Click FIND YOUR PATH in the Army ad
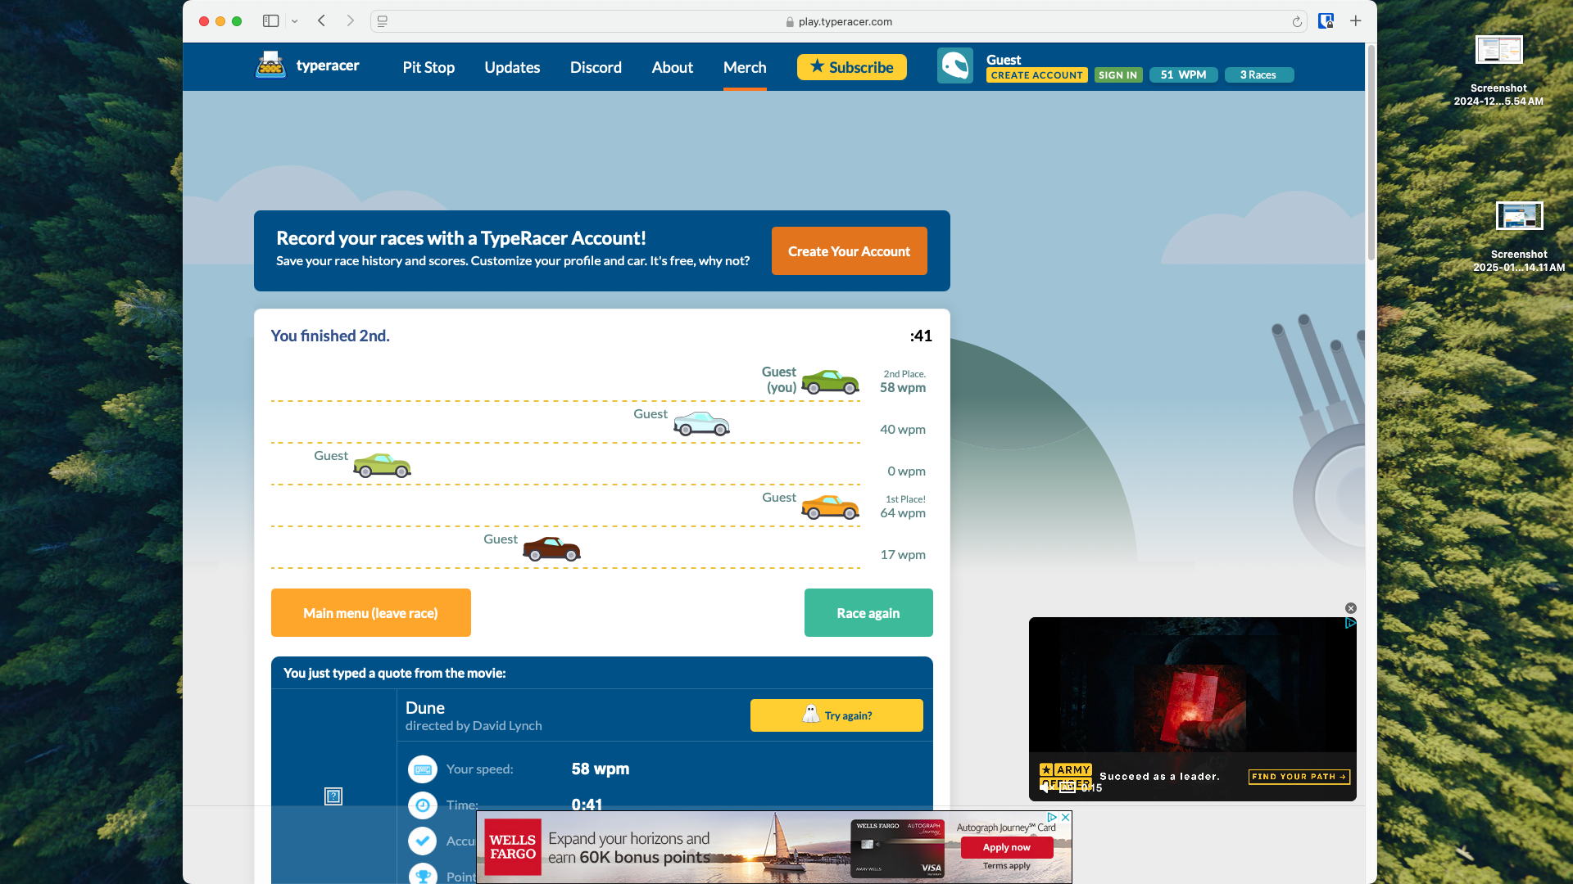Viewport: 1573px width, 884px height. [x=1299, y=777]
